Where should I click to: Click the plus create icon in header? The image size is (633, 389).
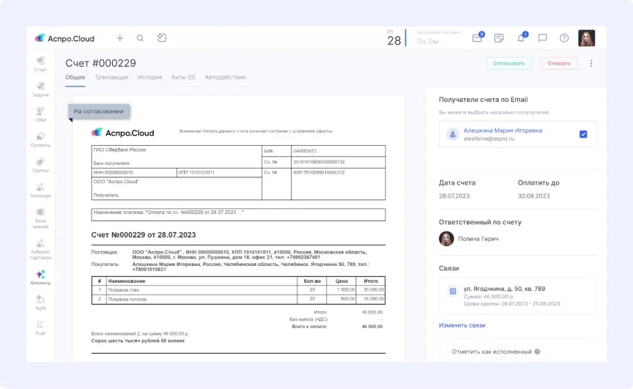(120, 38)
